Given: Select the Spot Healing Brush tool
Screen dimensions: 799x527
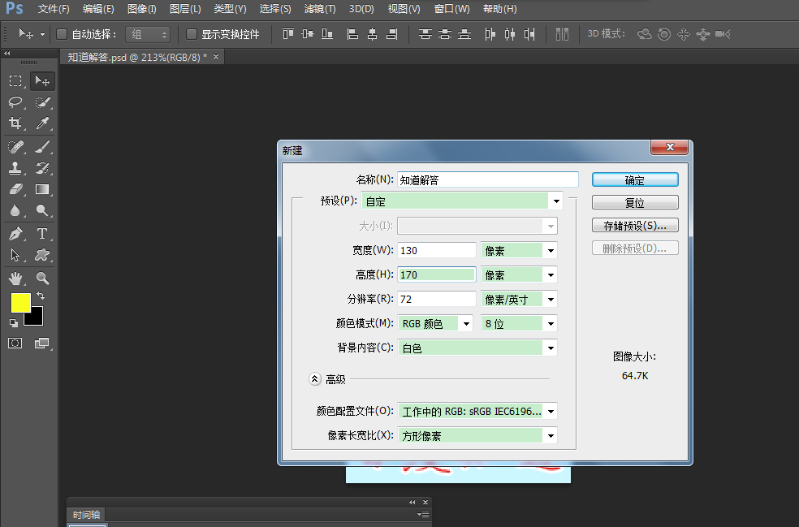Looking at the screenshot, I should coord(15,147).
